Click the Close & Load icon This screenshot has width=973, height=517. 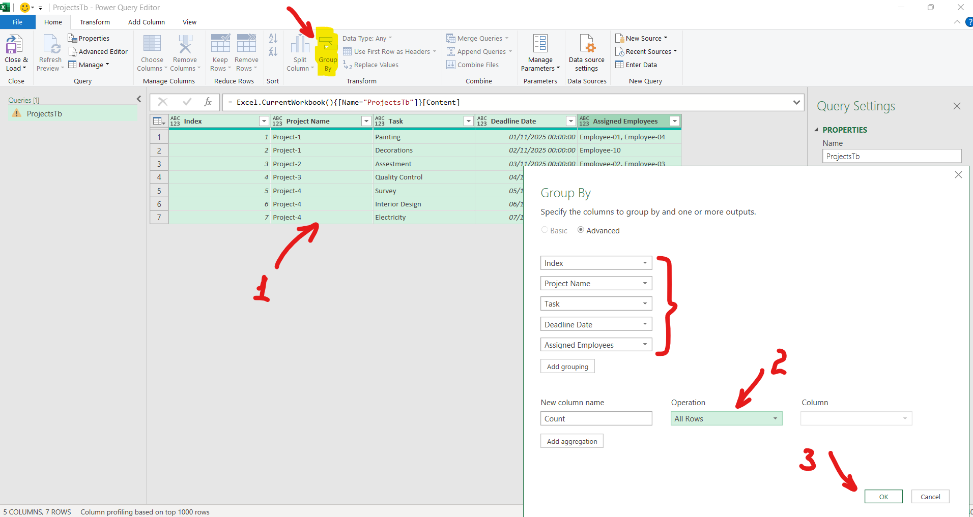tap(14, 44)
